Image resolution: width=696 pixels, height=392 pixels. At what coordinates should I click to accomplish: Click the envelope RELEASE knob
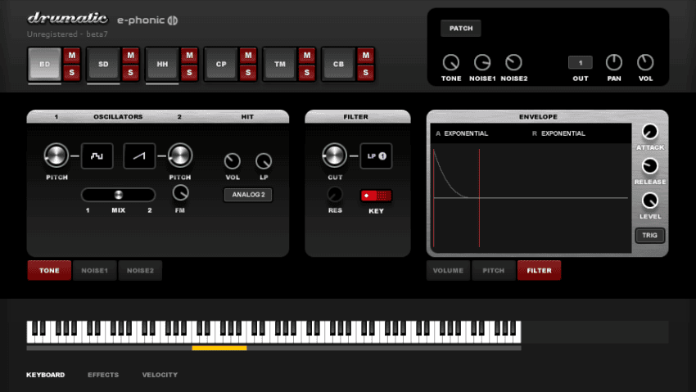[x=650, y=166]
